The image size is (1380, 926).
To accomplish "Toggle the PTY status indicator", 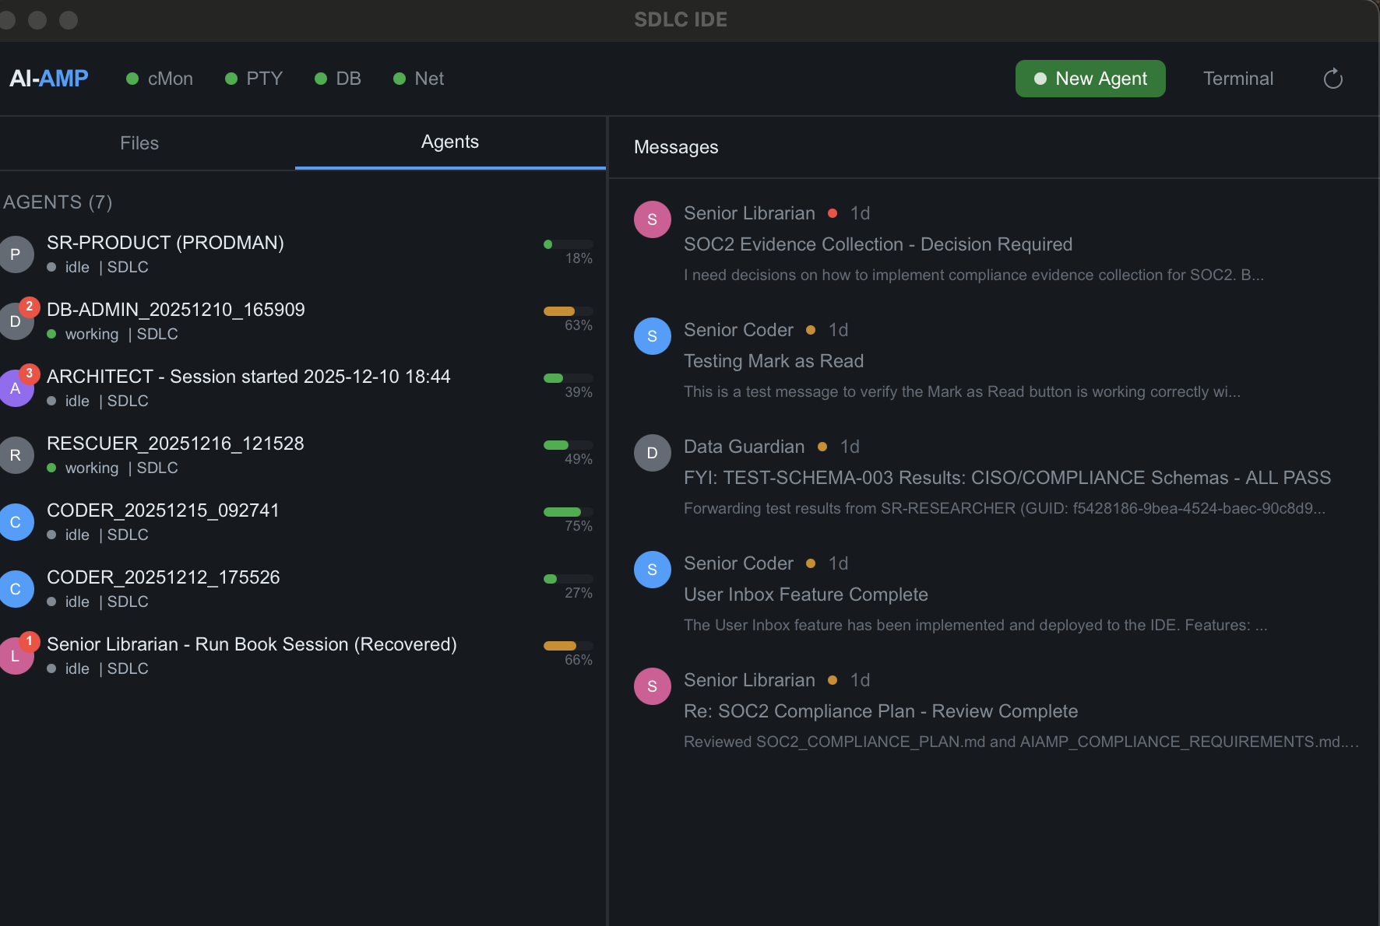I will click(231, 78).
